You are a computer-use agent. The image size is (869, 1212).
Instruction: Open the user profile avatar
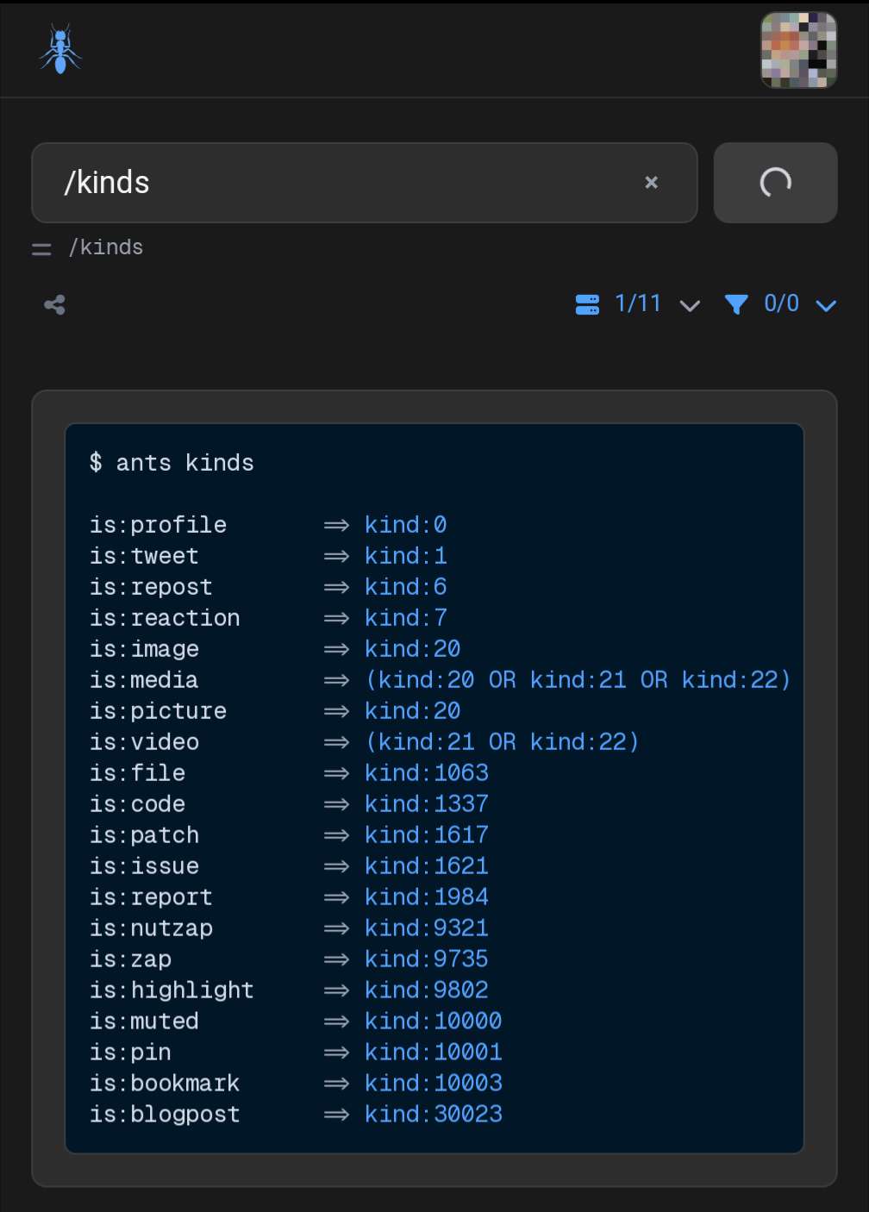coord(797,50)
